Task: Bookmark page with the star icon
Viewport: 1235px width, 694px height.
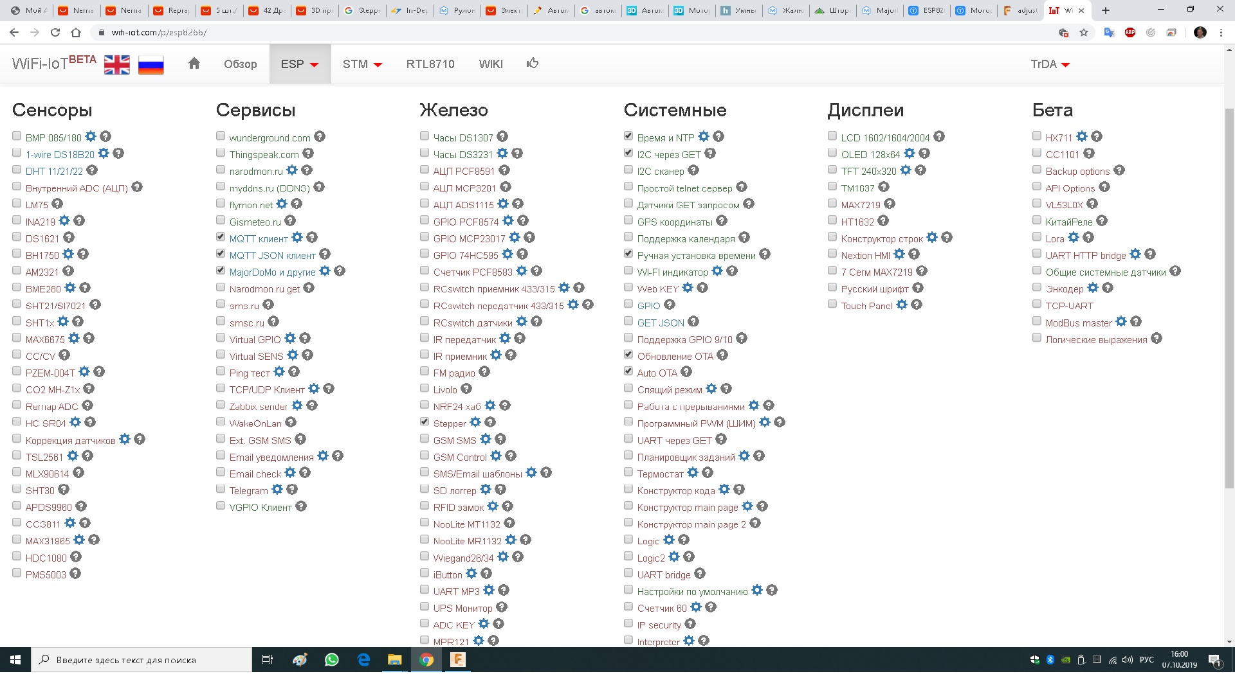Action: click(1084, 32)
